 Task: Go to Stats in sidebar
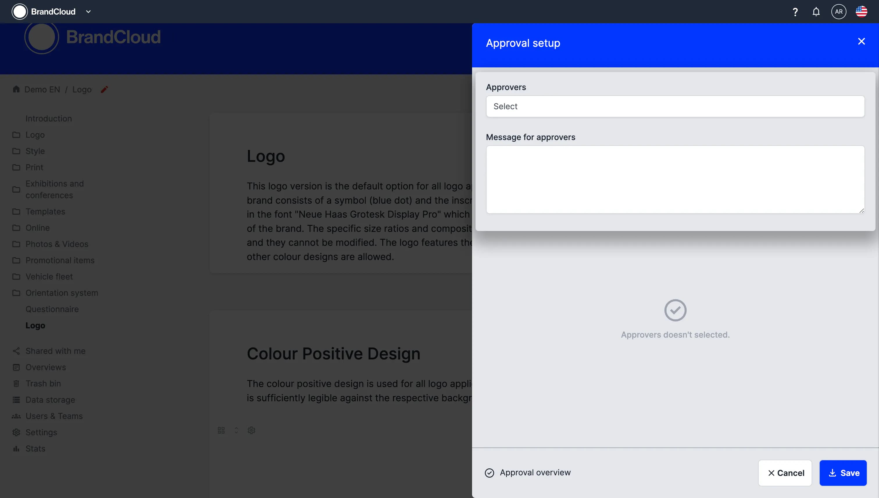point(35,449)
